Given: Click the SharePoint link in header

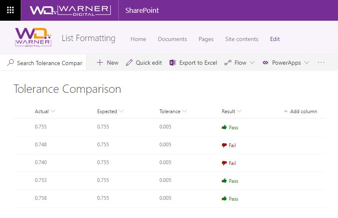Looking at the screenshot, I should (142, 10).
